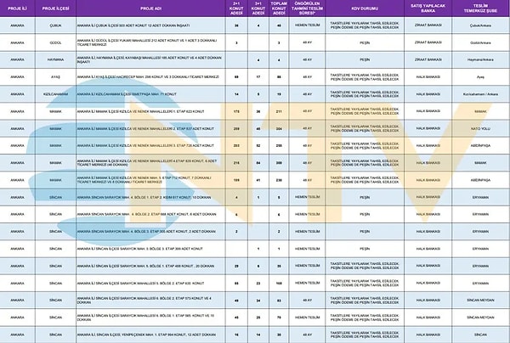Select the TOPLAM KONUT ADEDİ header
Image resolution: width=510 pixels, height=343 pixels.
(x=279, y=8)
